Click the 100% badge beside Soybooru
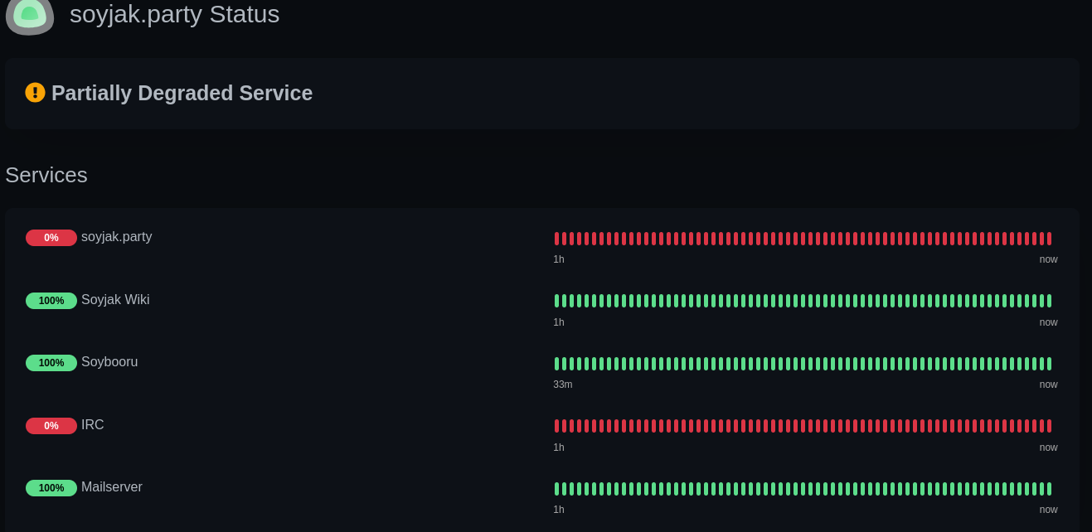 [51, 363]
